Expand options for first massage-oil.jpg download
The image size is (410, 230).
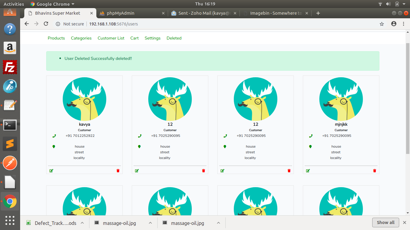(x=150, y=223)
